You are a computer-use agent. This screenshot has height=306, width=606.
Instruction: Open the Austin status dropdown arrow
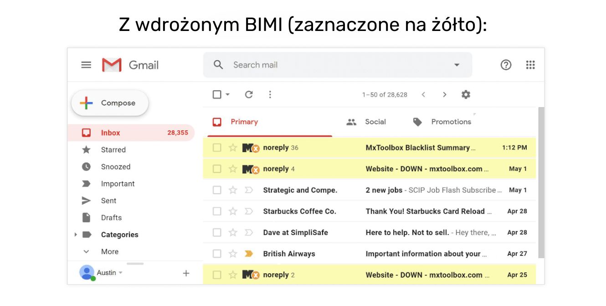pyautogui.click(x=121, y=273)
